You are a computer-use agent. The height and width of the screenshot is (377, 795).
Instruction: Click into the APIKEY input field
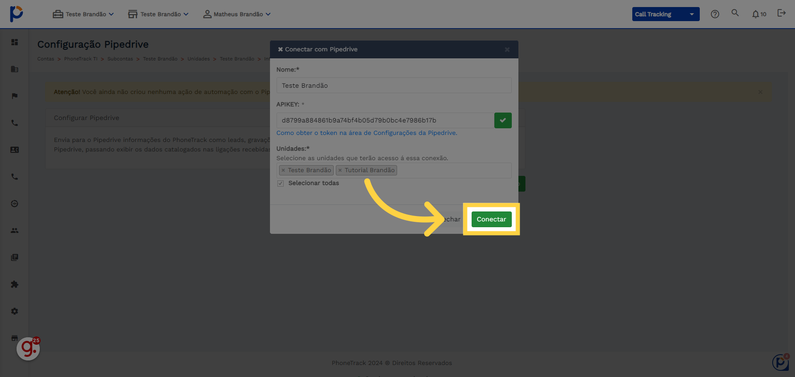pos(385,120)
